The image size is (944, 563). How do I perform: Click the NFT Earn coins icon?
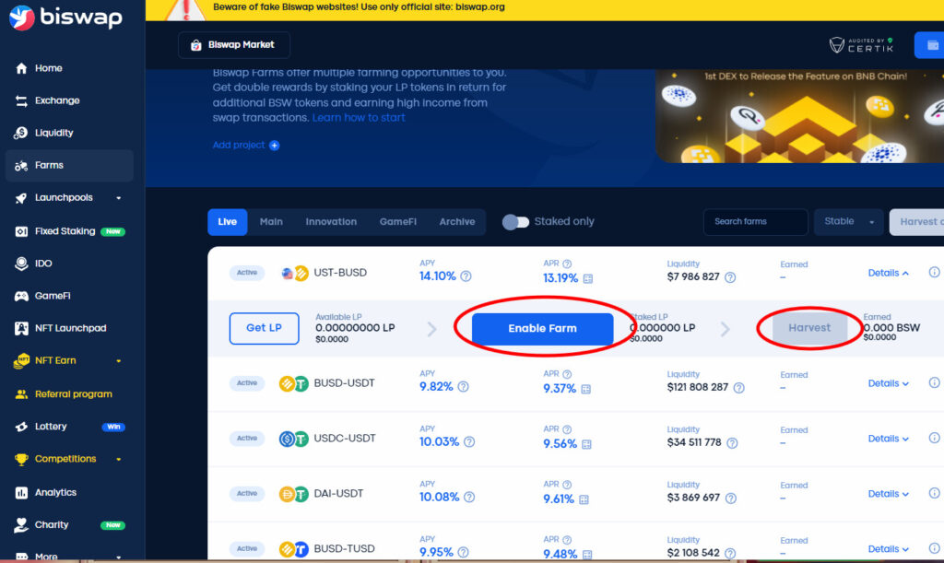point(21,361)
